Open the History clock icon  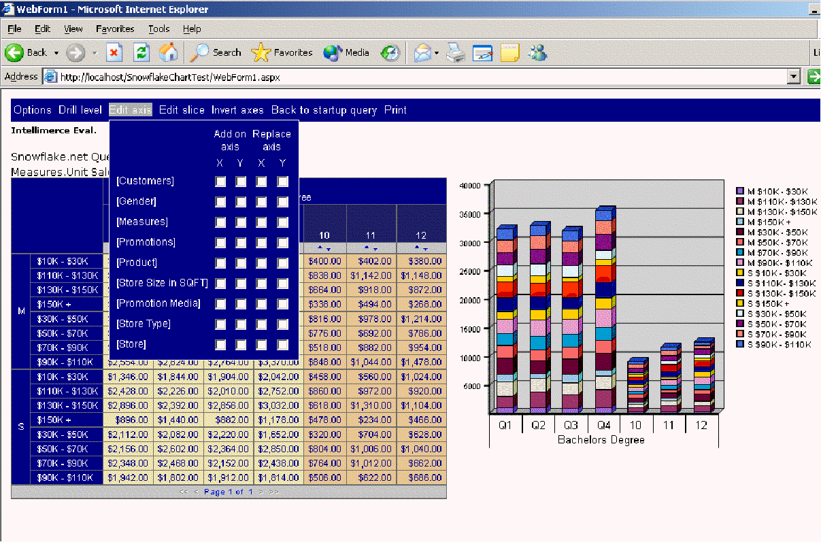(x=390, y=52)
